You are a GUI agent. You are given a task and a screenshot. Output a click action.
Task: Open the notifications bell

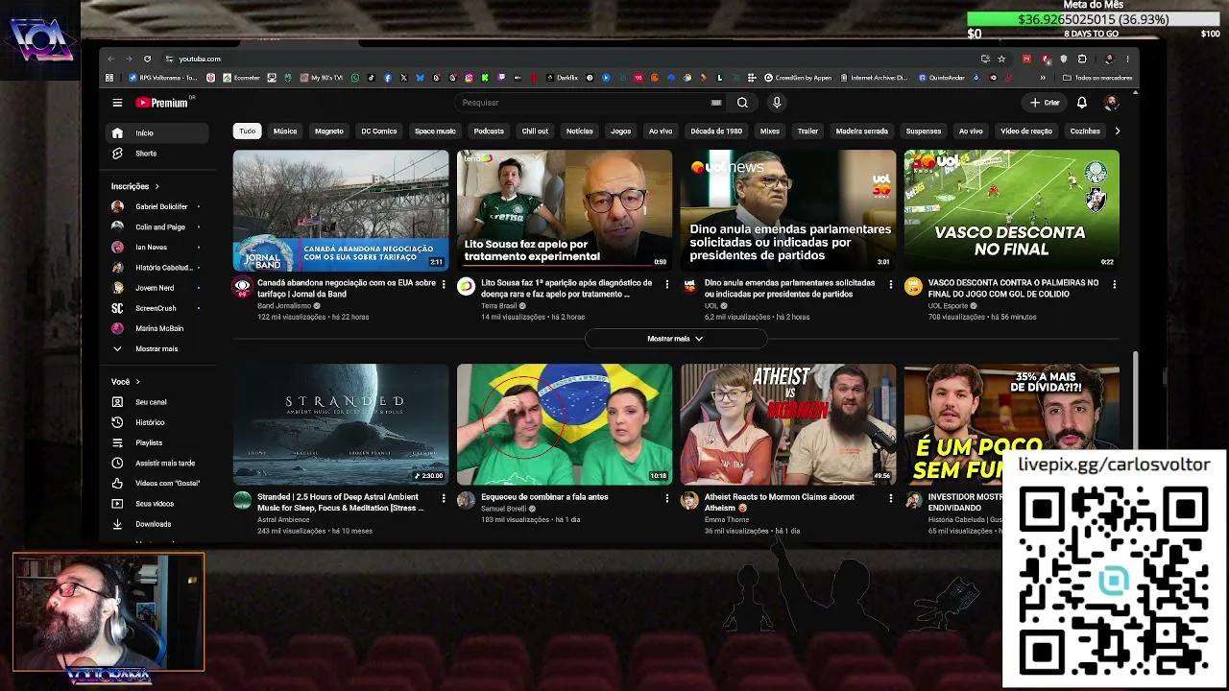pos(1082,103)
